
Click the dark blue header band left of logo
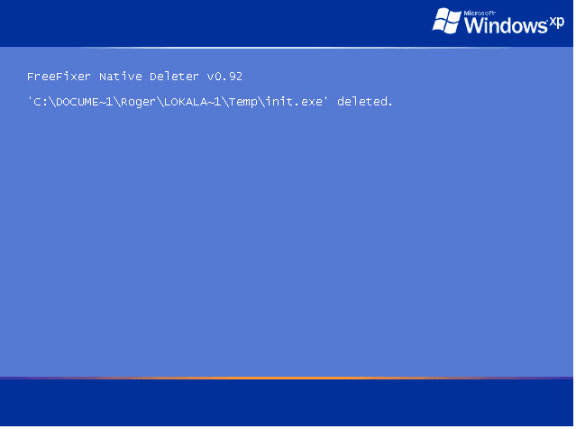(215, 23)
